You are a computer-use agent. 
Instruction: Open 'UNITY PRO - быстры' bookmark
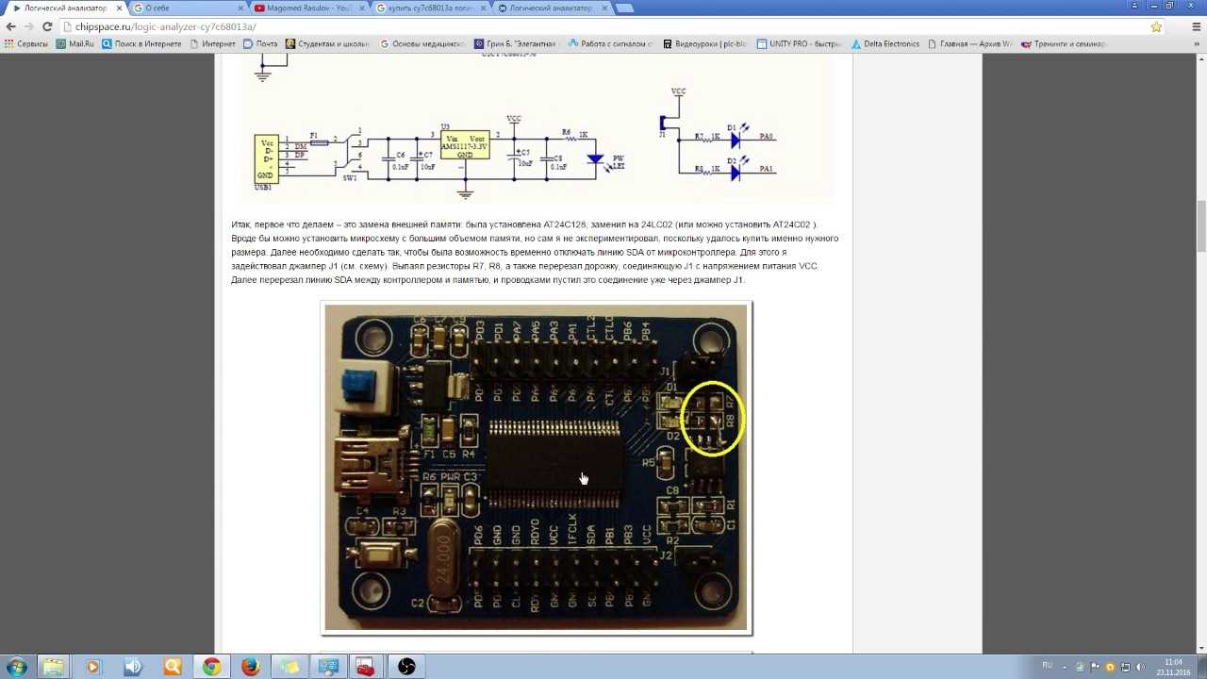point(799,43)
